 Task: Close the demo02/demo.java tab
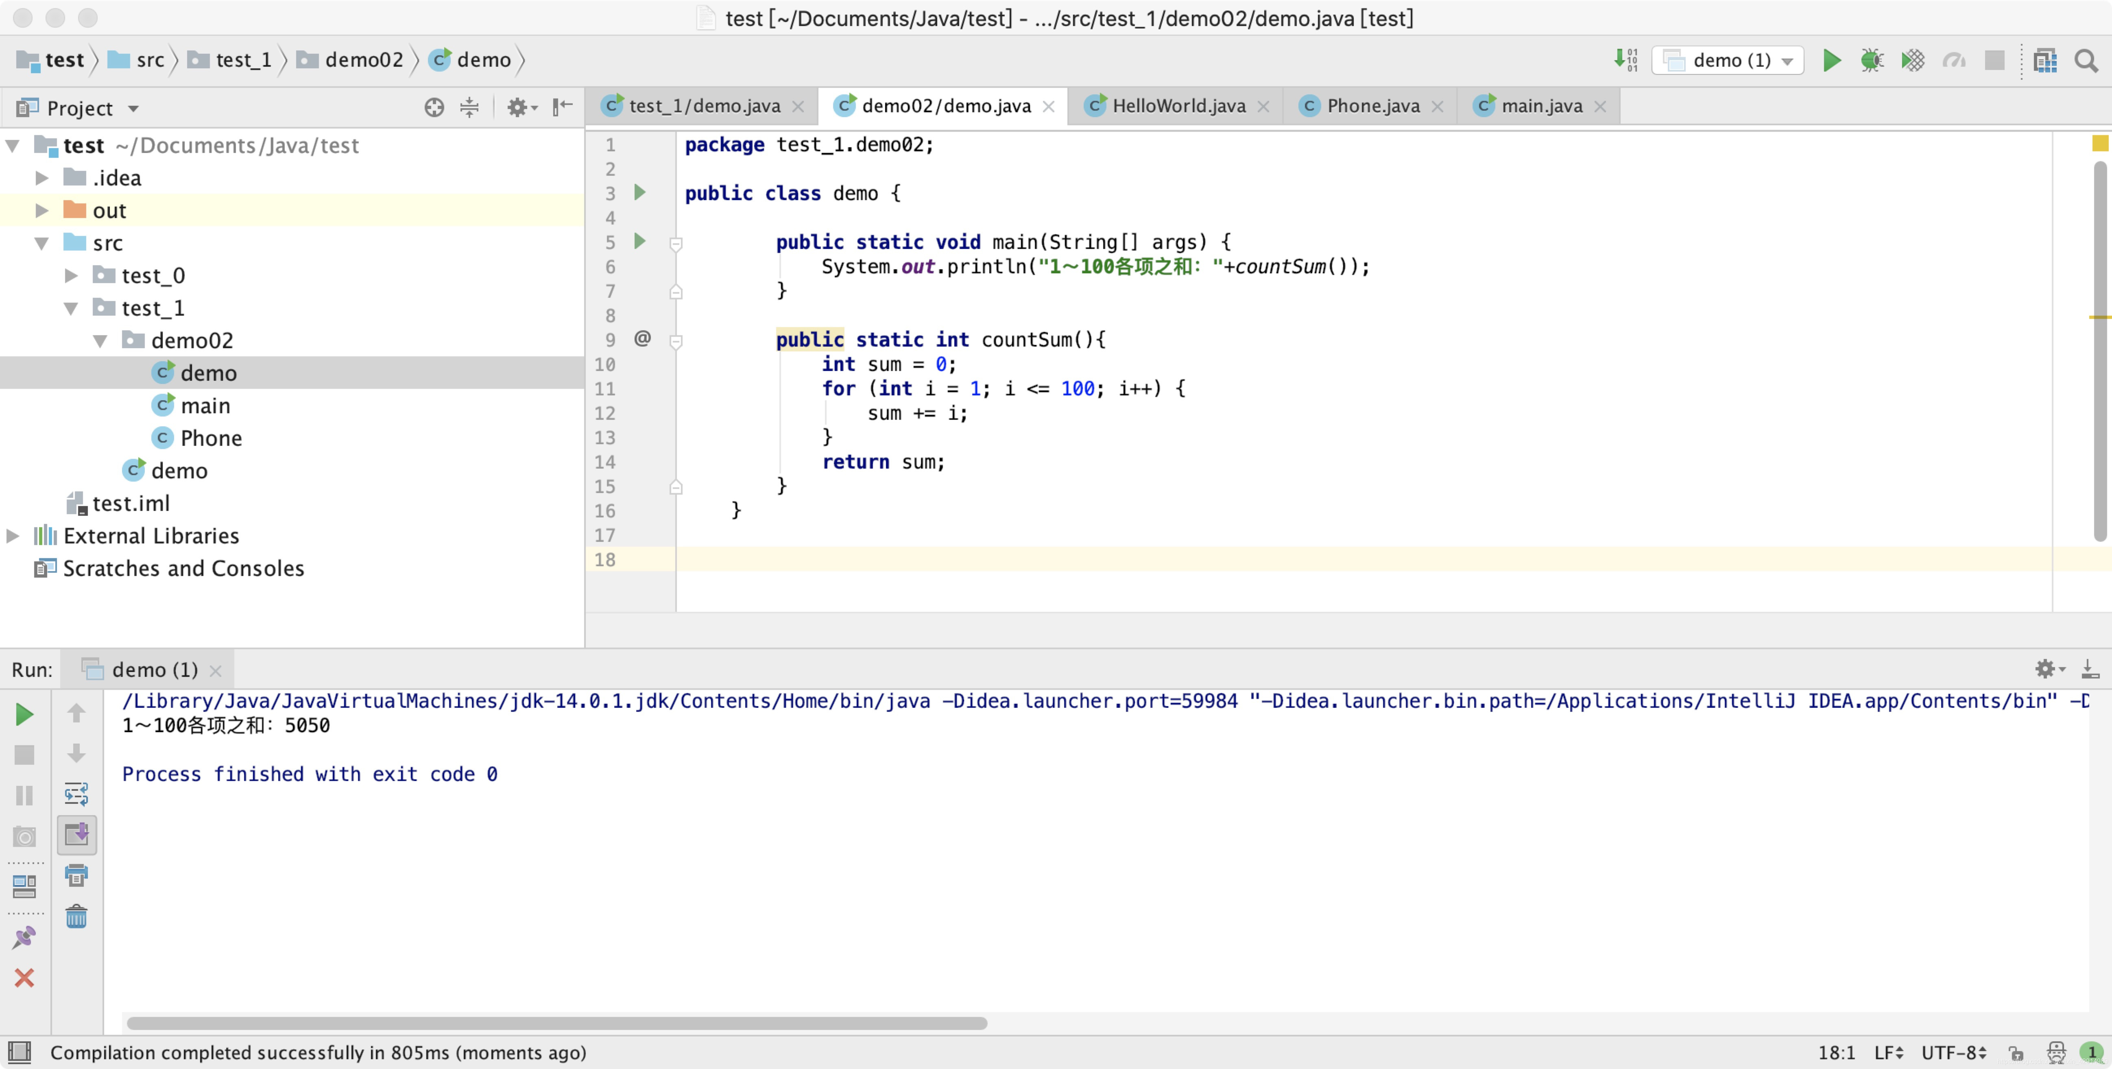pos(1048,107)
